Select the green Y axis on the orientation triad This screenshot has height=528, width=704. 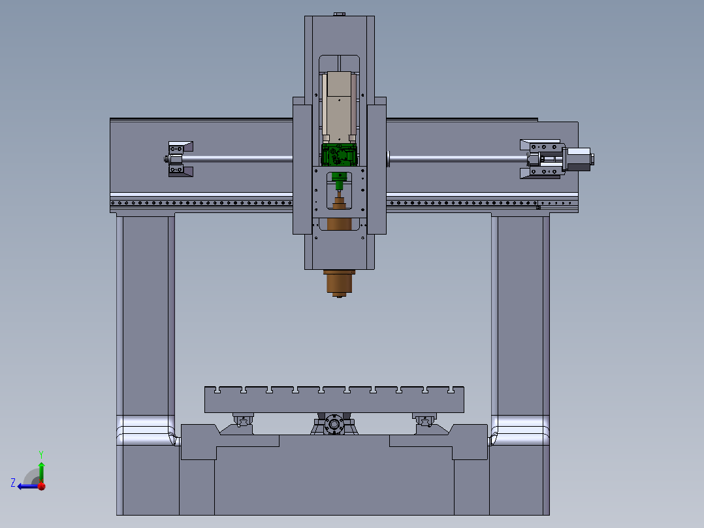[41, 470]
